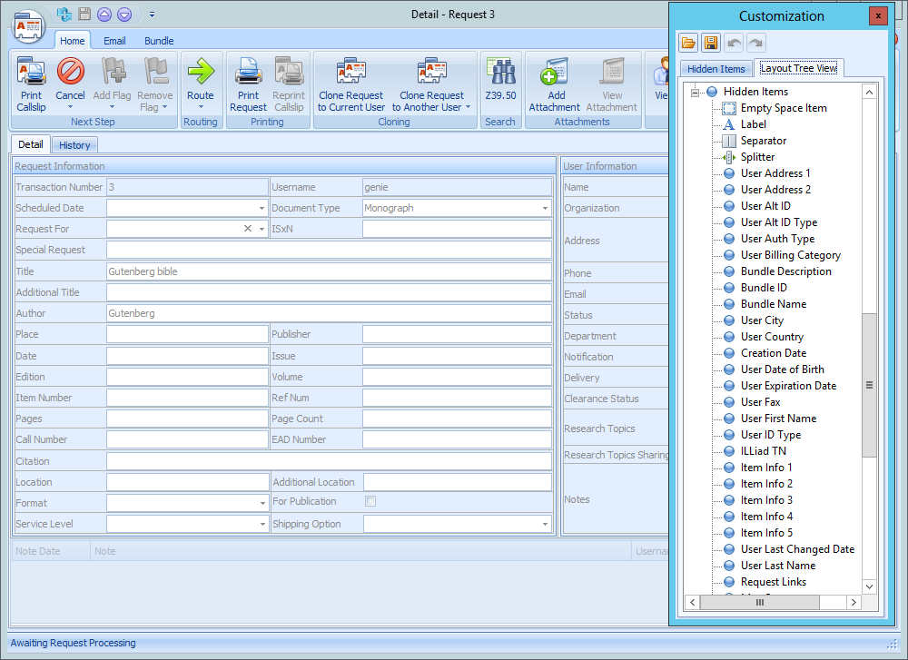This screenshot has width=908, height=660.
Task: Expand the Document Type combo box
Action: point(546,209)
